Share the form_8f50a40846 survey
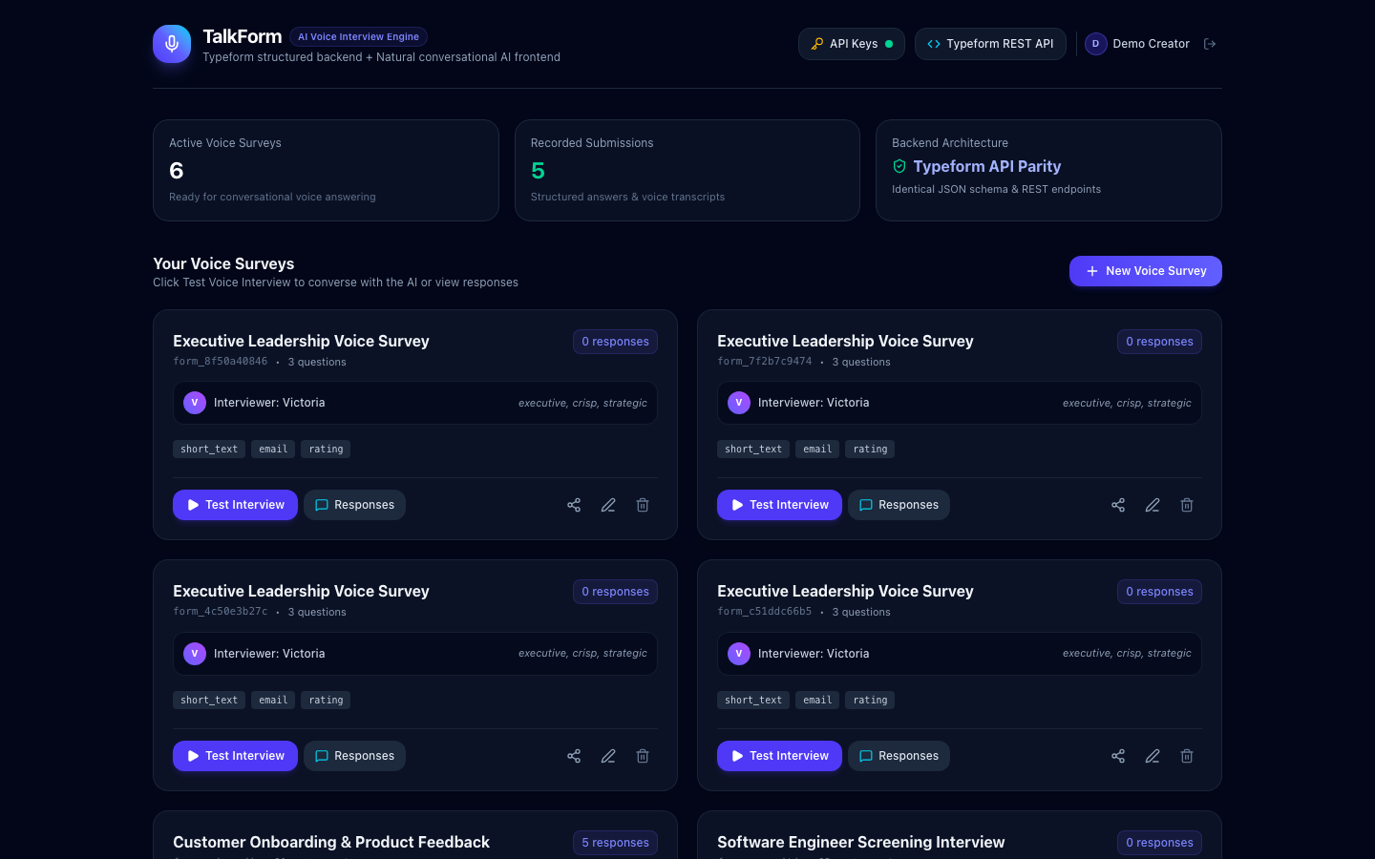 click(574, 505)
